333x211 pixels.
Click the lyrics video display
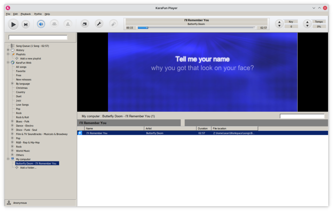click(x=203, y=72)
